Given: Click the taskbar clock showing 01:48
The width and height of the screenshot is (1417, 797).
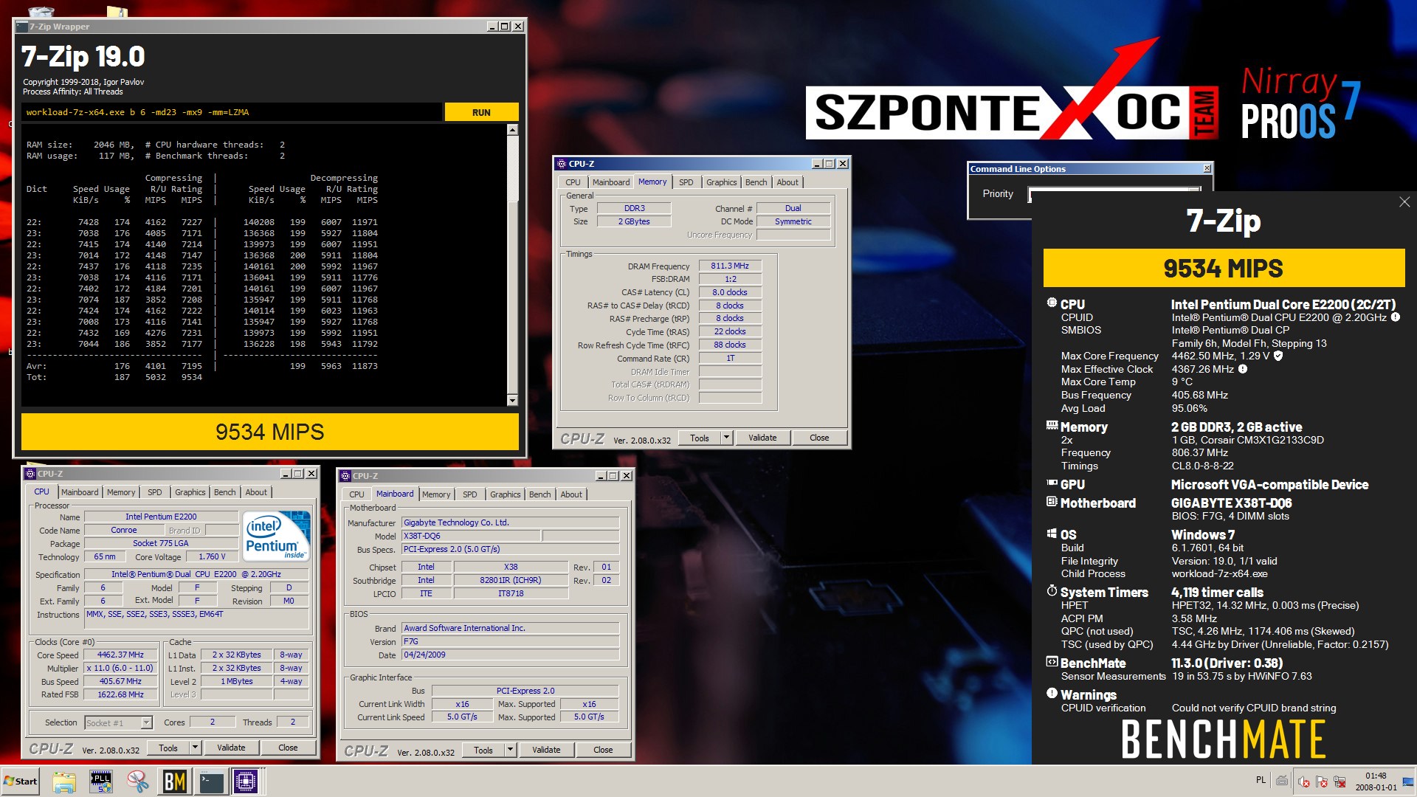Looking at the screenshot, I should tap(1376, 782).
